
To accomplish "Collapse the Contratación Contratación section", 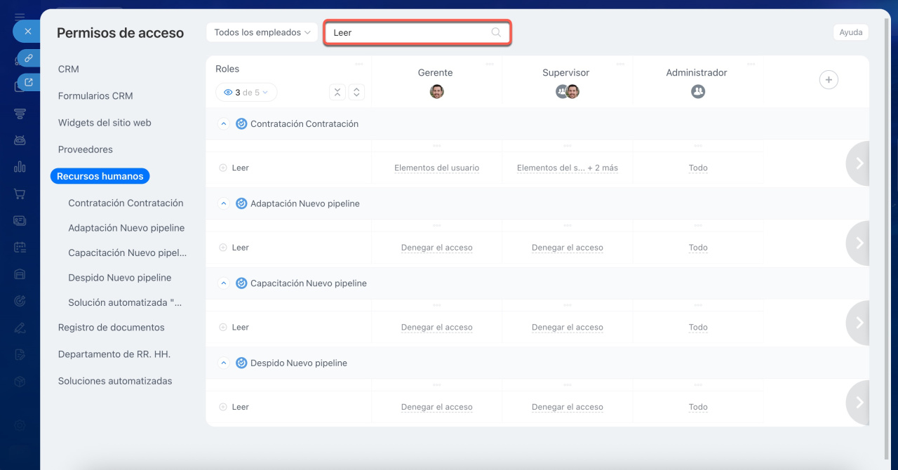I will pyautogui.click(x=224, y=124).
